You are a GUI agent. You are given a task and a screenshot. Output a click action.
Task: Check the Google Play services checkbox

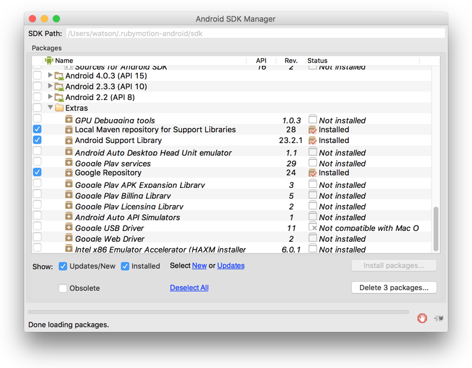click(x=37, y=162)
